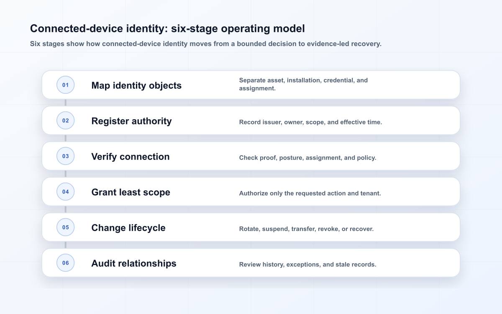502x314 pixels.
Task: Click the 02 step number circle
Action: click(65, 121)
